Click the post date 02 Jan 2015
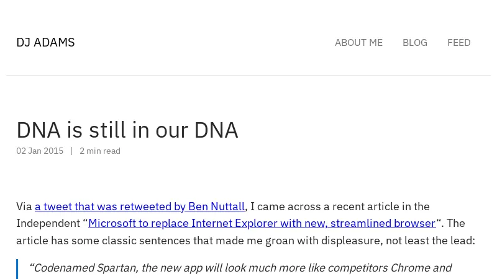Screen dimensions: 497x279 click(40, 151)
